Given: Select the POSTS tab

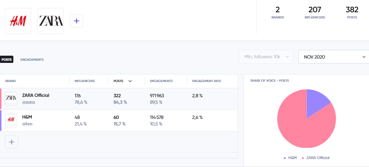Looking at the screenshot, I should pos(6,60).
